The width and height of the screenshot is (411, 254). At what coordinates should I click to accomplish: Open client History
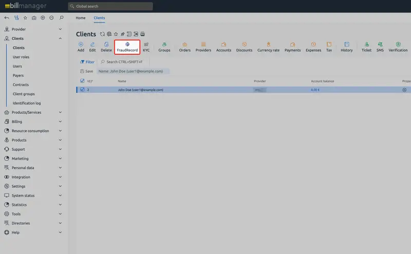pos(346,47)
